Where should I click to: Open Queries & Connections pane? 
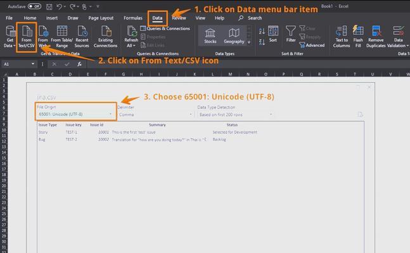(x=165, y=28)
